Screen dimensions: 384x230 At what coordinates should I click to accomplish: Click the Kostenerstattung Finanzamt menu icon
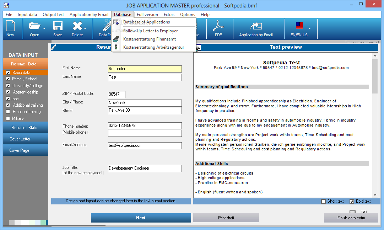(x=116, y=39)
